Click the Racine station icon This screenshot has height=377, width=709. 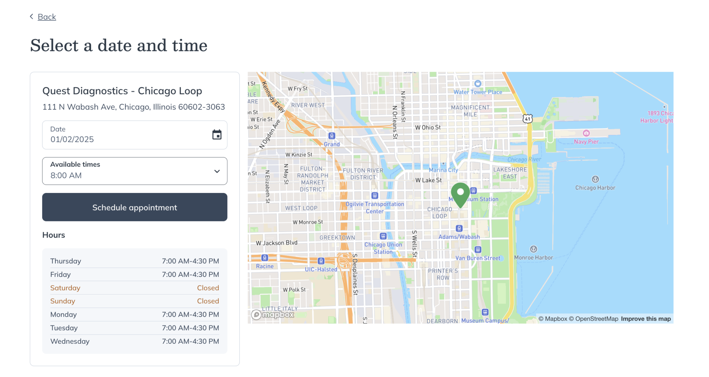pos(264,258)
